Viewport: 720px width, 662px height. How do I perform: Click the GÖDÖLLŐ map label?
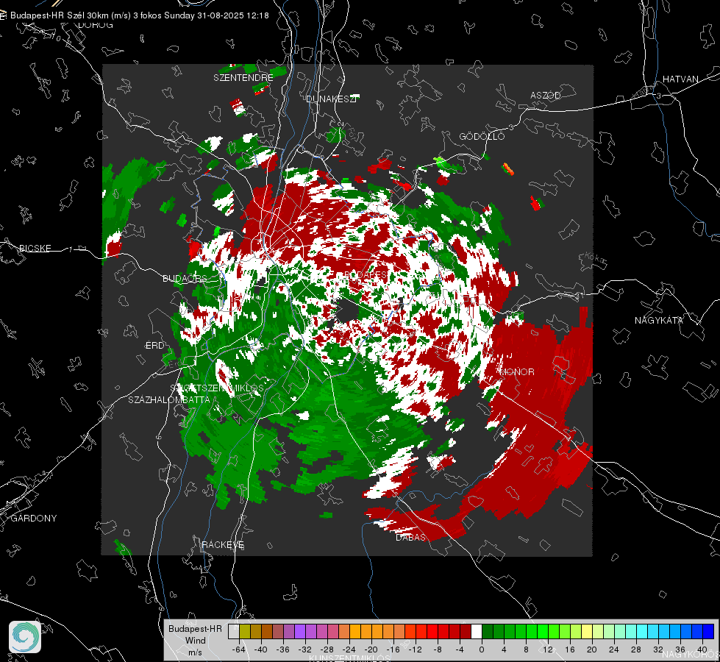point(482,136)
